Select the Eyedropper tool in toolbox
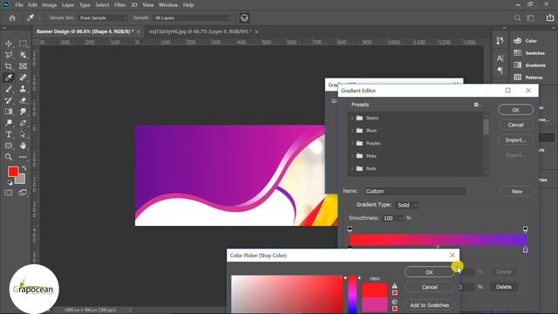This screenshot has width=558, height=314. 9,78
